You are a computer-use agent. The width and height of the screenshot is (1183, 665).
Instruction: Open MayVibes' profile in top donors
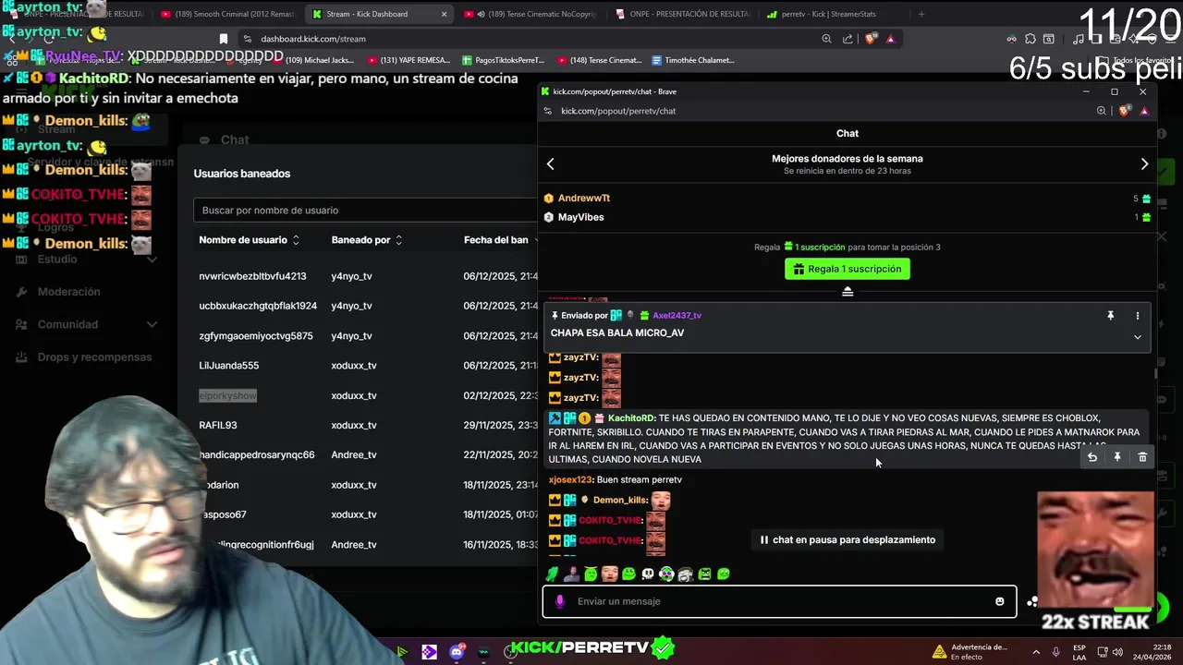click(x=580, y=217)
